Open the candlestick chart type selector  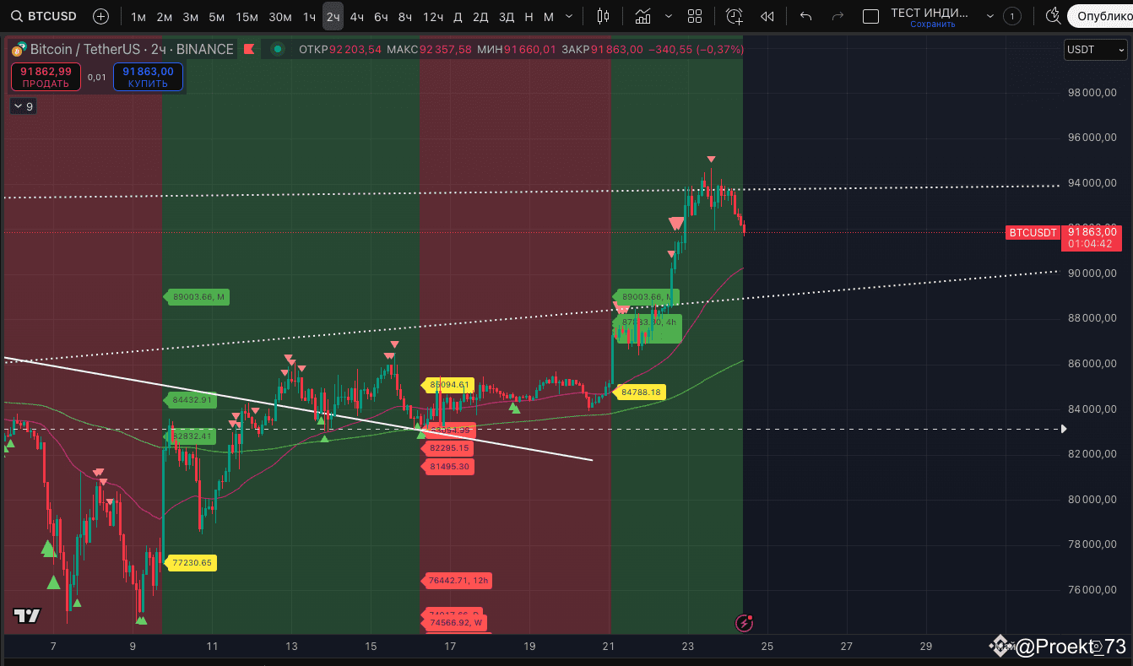pyautogui.click(x=603, y=16)
